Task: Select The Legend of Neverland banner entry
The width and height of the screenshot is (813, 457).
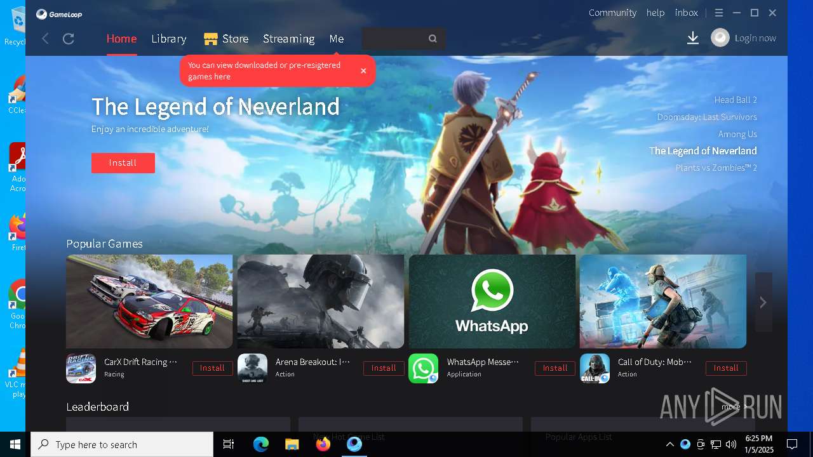Action: pos(702,151)
